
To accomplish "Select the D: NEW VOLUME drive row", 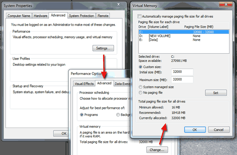I will (x=184, y=36).
